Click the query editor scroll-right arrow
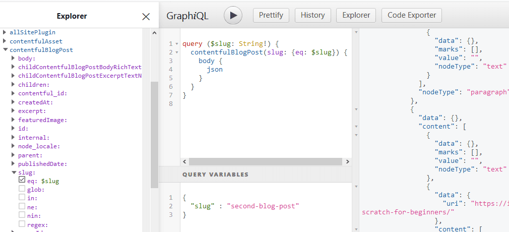509x232 pixels. coord(347,161)
